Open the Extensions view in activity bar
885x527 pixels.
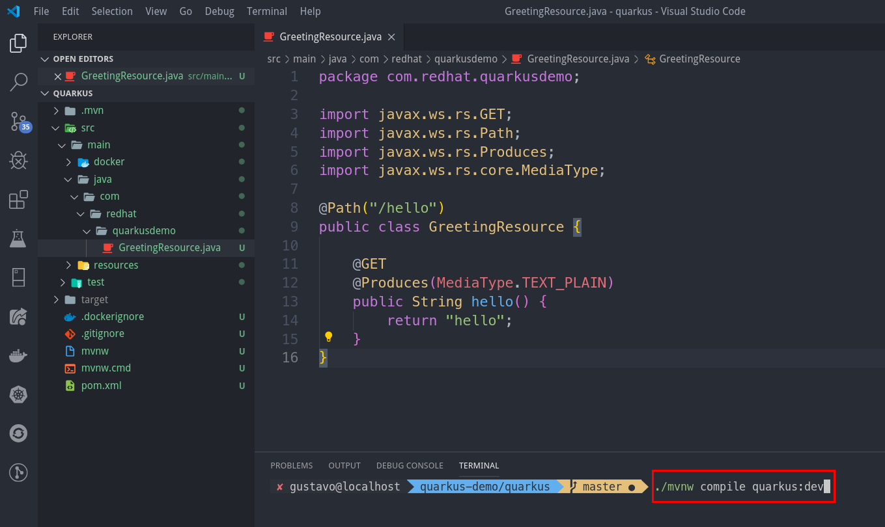18,200
